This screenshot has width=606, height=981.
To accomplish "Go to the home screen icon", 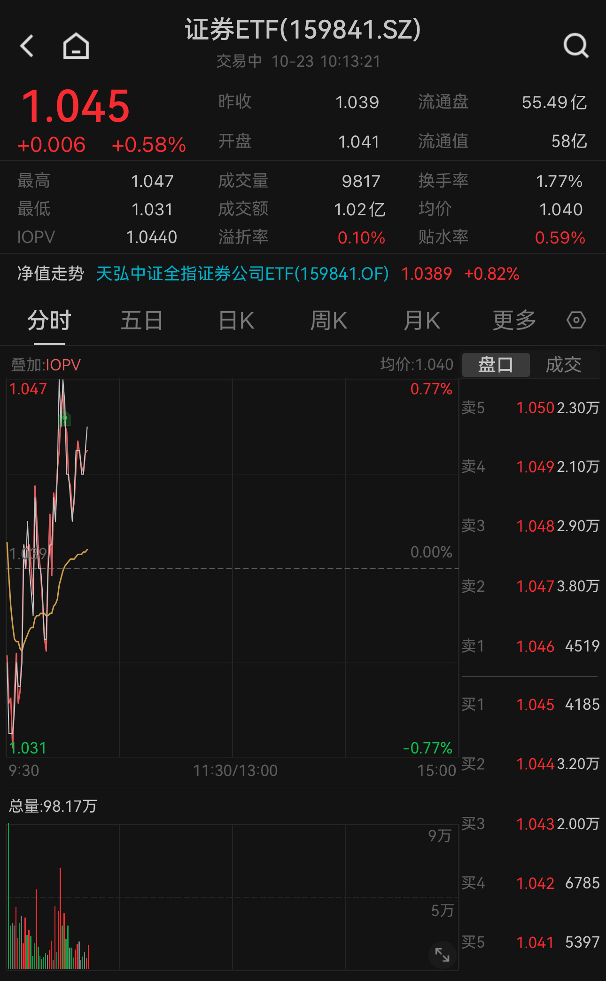I will (x=75, y=46).
